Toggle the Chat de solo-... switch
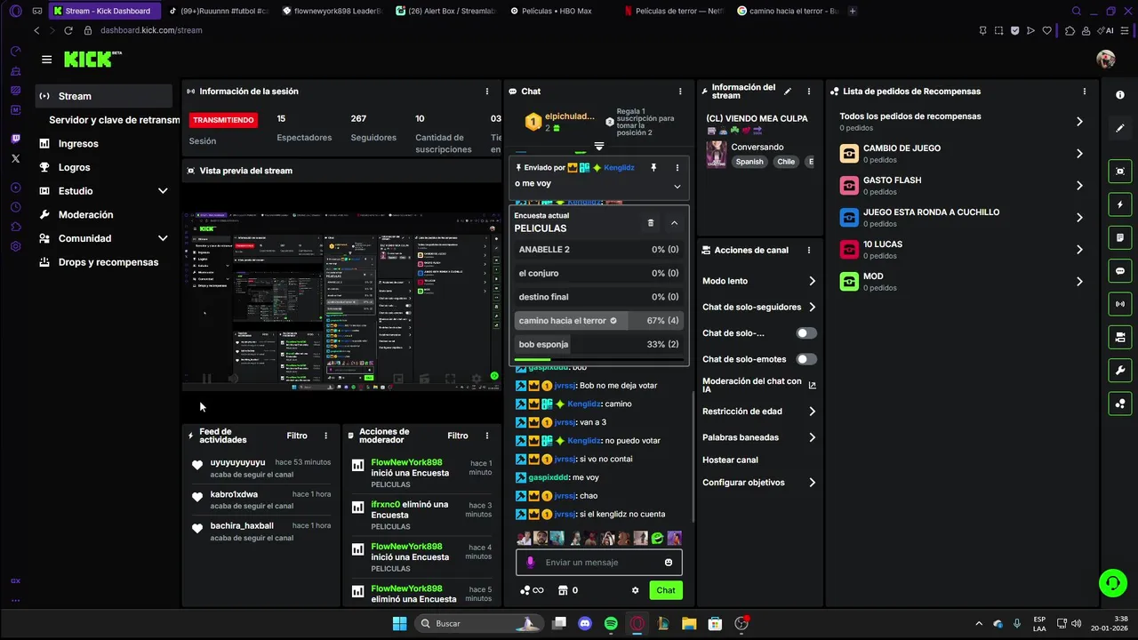This screenshot has width=1138, height=640. (805, 333)
